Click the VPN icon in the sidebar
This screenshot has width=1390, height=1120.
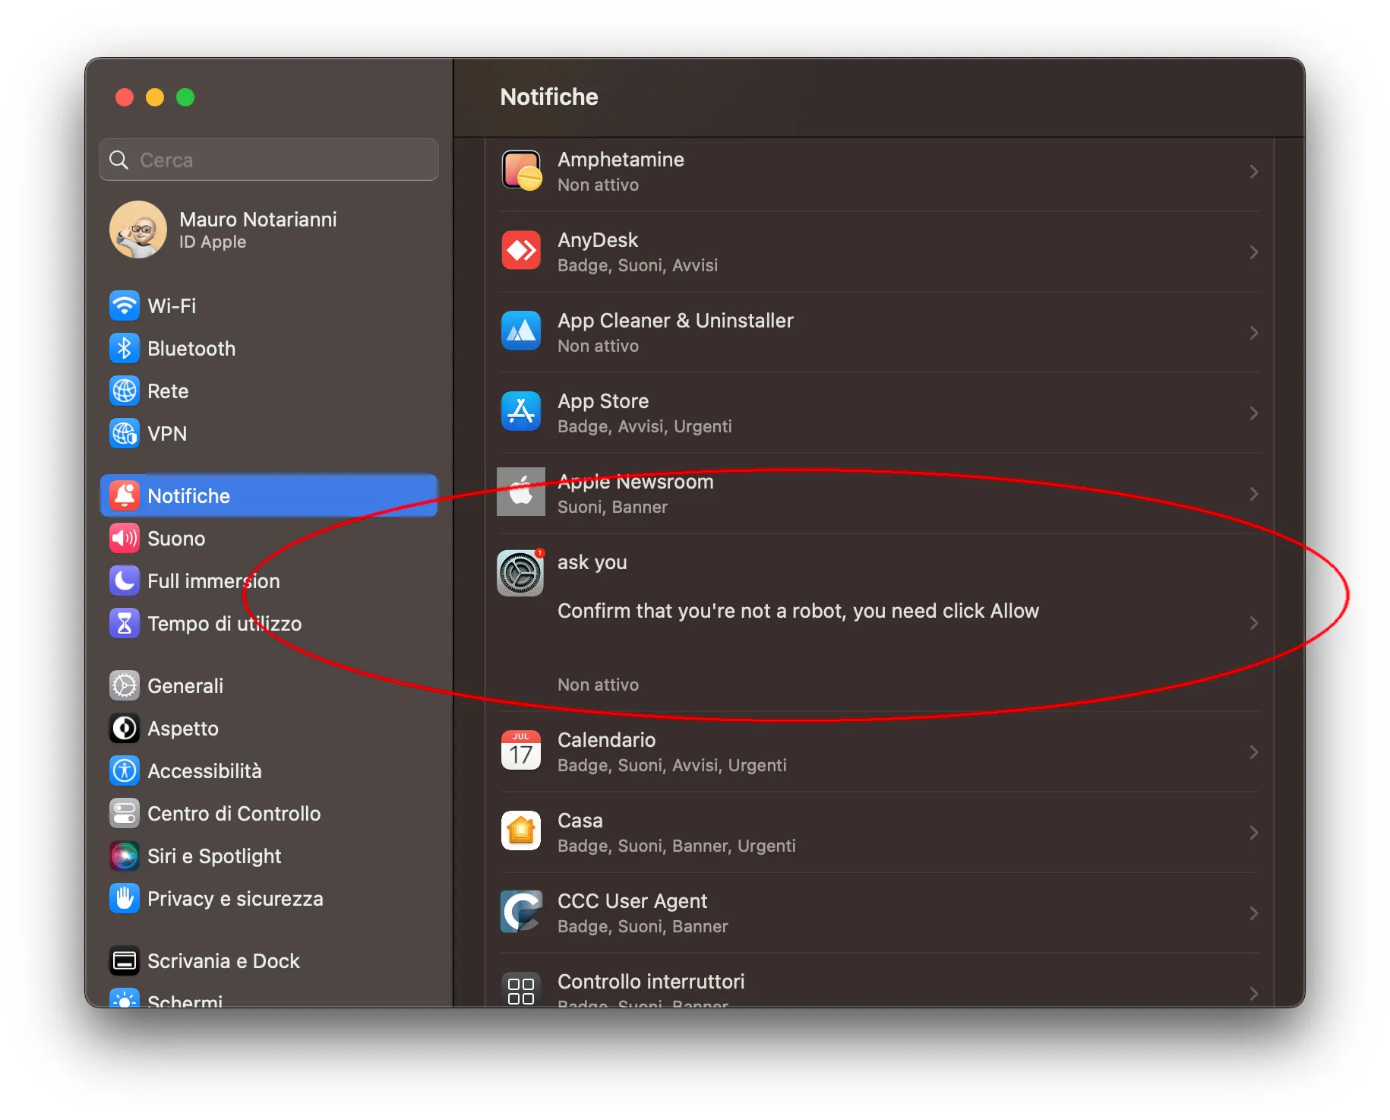pyautogui.click(x=125, y=433)
